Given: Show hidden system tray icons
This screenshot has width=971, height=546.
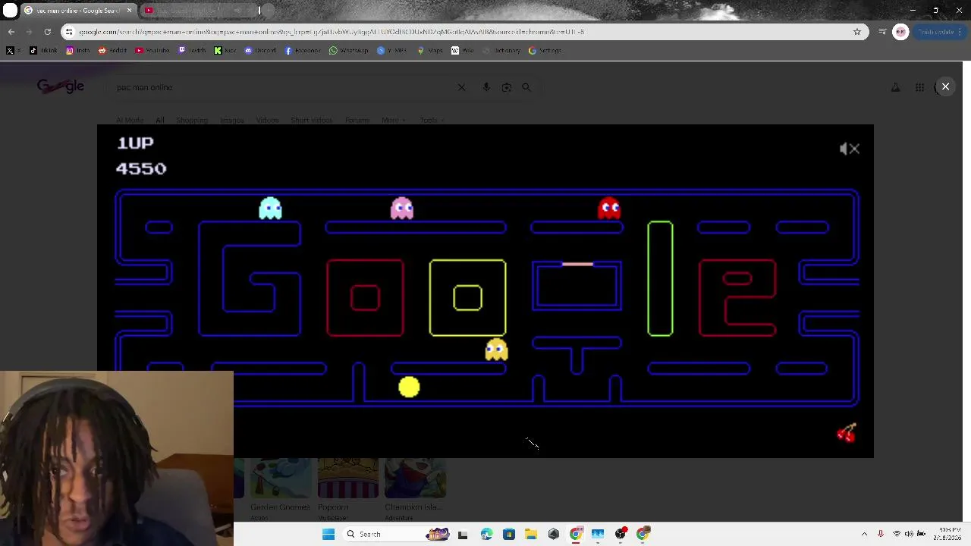Looking at the screenshot, I should (x=864, y=534).
